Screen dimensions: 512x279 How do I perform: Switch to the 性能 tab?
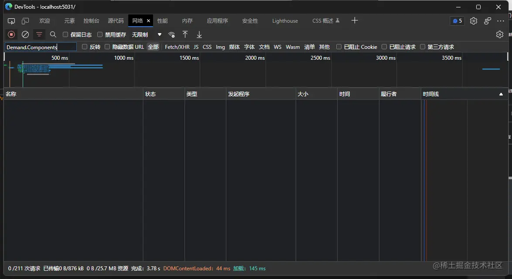coord(162,21)
